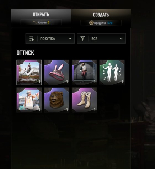This screenshot has width=155, height=169.
Task: Open the Все filter dropdown
Action: pos(101,39)
